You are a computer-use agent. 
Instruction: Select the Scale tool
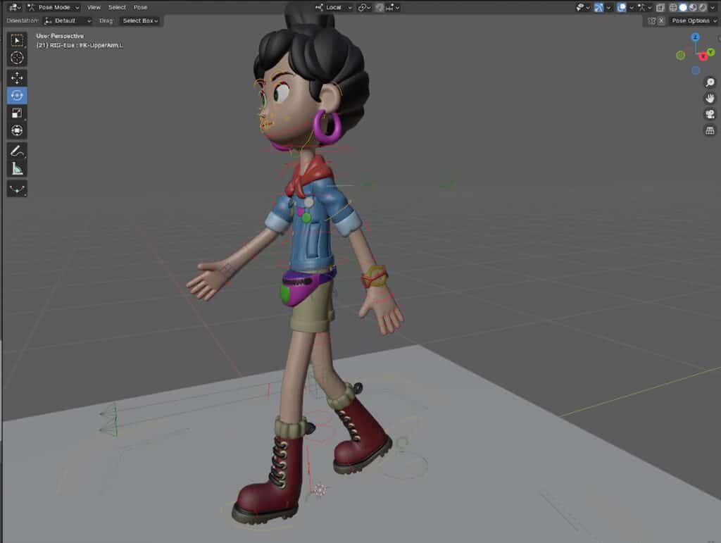(16, 113)
